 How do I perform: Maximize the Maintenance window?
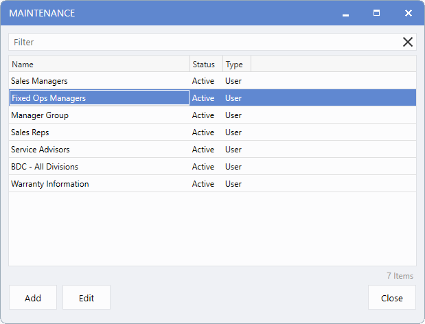point(376,13)
